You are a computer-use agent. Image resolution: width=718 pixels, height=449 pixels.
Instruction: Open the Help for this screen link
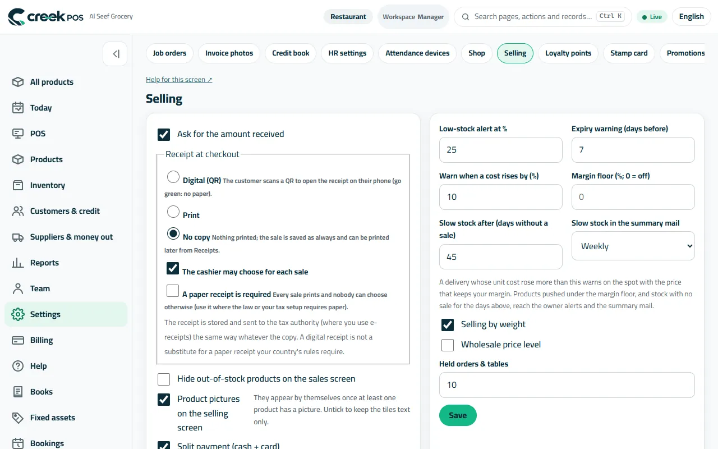coord(179,80)
